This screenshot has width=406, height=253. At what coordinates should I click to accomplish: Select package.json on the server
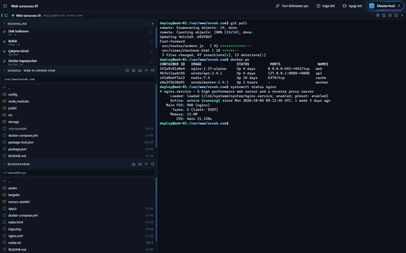[x=78, y=149]
